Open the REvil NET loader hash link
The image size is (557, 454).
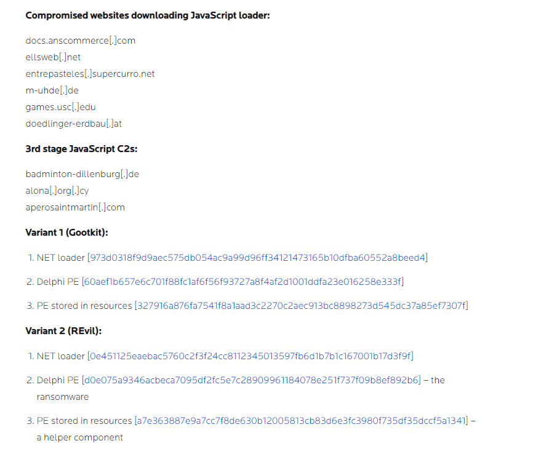[250, 356]
